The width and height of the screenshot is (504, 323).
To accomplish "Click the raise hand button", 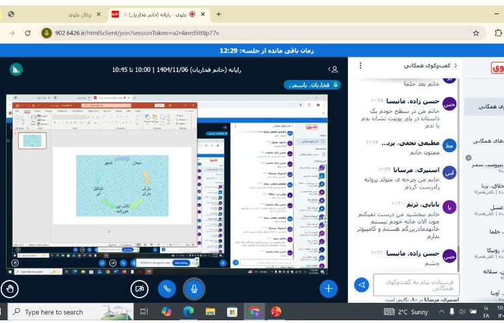I will pyautogui.click(x=10, y=289).
